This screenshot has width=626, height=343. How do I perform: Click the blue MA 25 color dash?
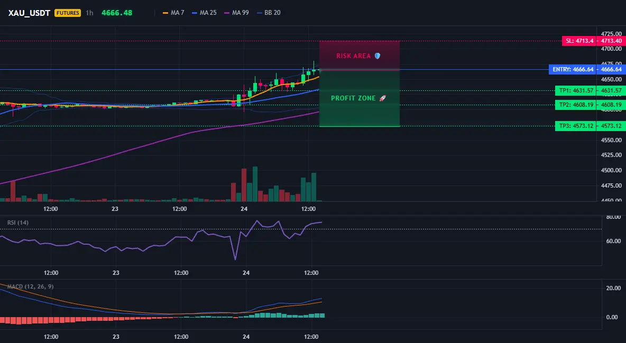pos(195,13)
